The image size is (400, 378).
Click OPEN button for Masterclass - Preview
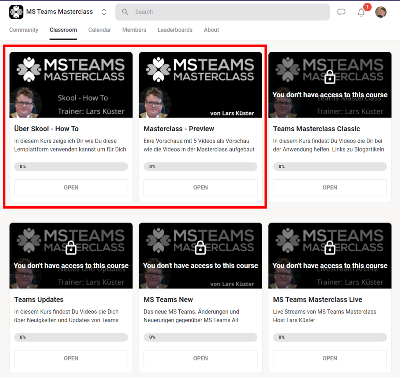(x=200, y=188)
